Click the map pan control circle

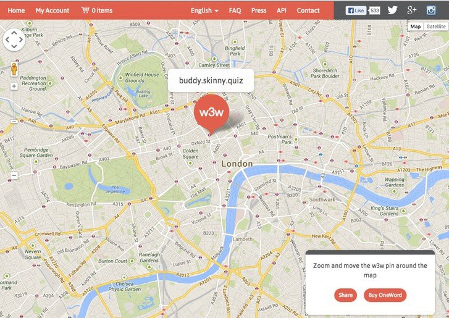tap(14, 40)
